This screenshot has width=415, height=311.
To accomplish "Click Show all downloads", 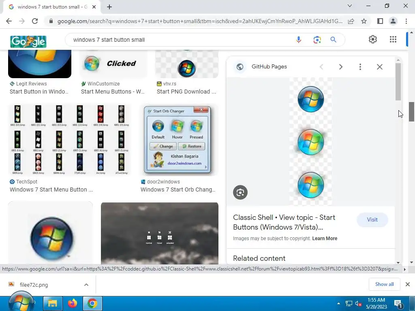I will (x=384, y=284).
